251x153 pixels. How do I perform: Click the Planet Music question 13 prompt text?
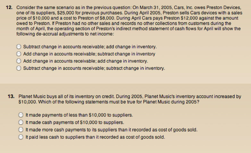130,99
